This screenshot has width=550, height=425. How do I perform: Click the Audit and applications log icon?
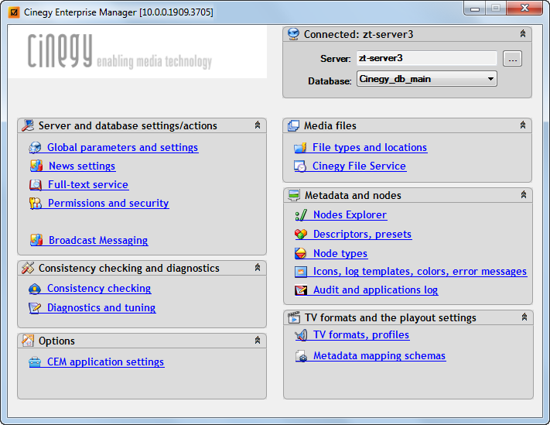point(301,290)
